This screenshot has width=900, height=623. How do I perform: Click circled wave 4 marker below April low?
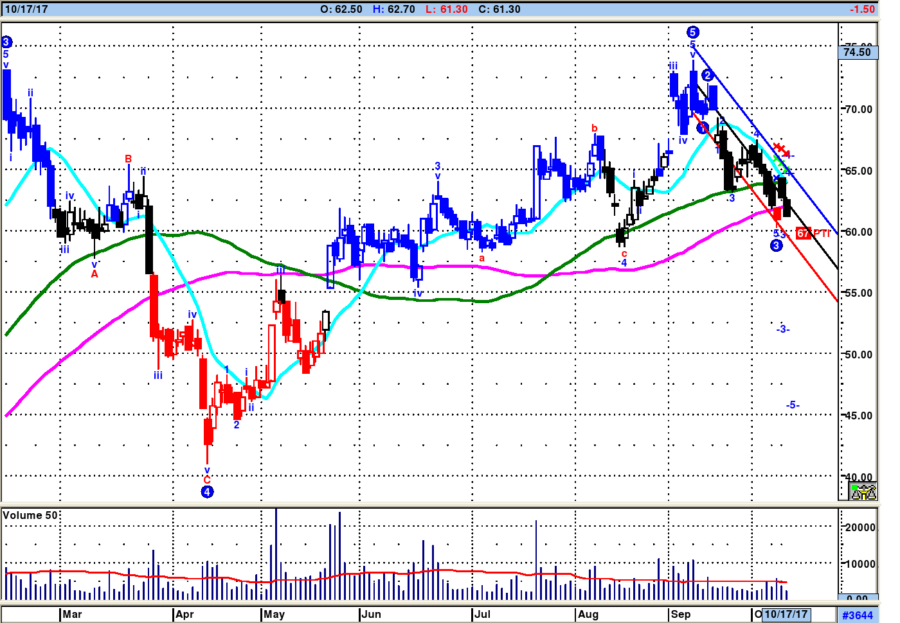tap(207, 492)
